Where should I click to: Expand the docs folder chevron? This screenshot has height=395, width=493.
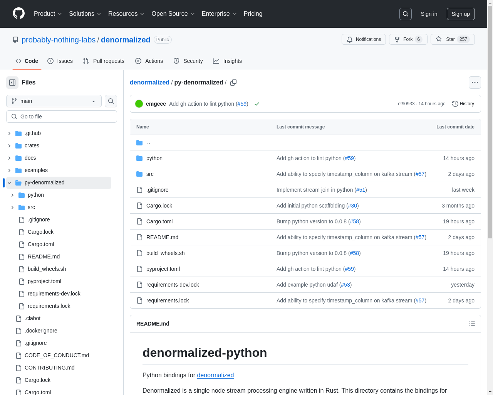[9, 158]
